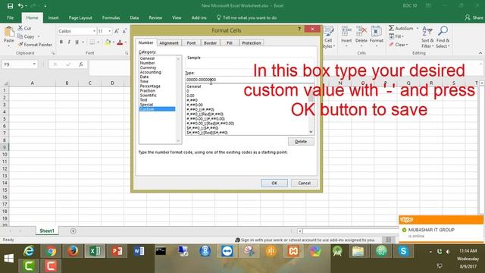Screen dimensions: 485x273
Task: Click the Sort & Filter icon
Action: 427,31
